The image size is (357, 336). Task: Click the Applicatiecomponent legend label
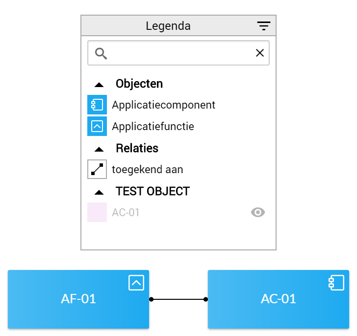point(163,105)
